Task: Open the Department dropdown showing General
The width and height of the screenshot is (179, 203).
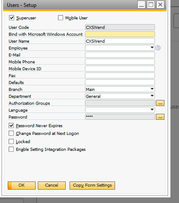Action: click(152, 96)
